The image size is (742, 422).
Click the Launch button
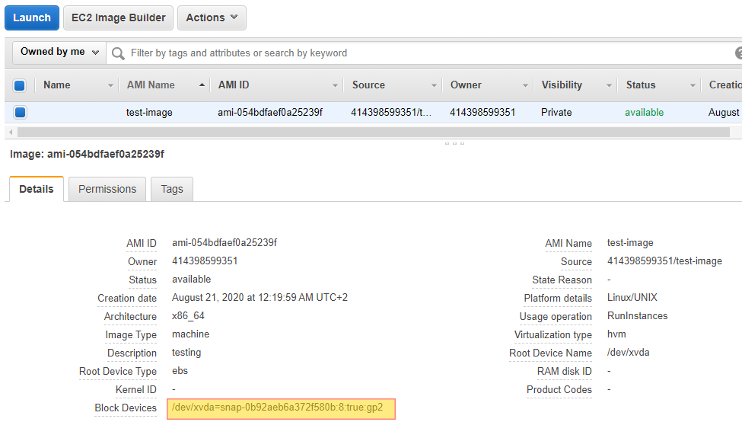click(x=32, y=18)
